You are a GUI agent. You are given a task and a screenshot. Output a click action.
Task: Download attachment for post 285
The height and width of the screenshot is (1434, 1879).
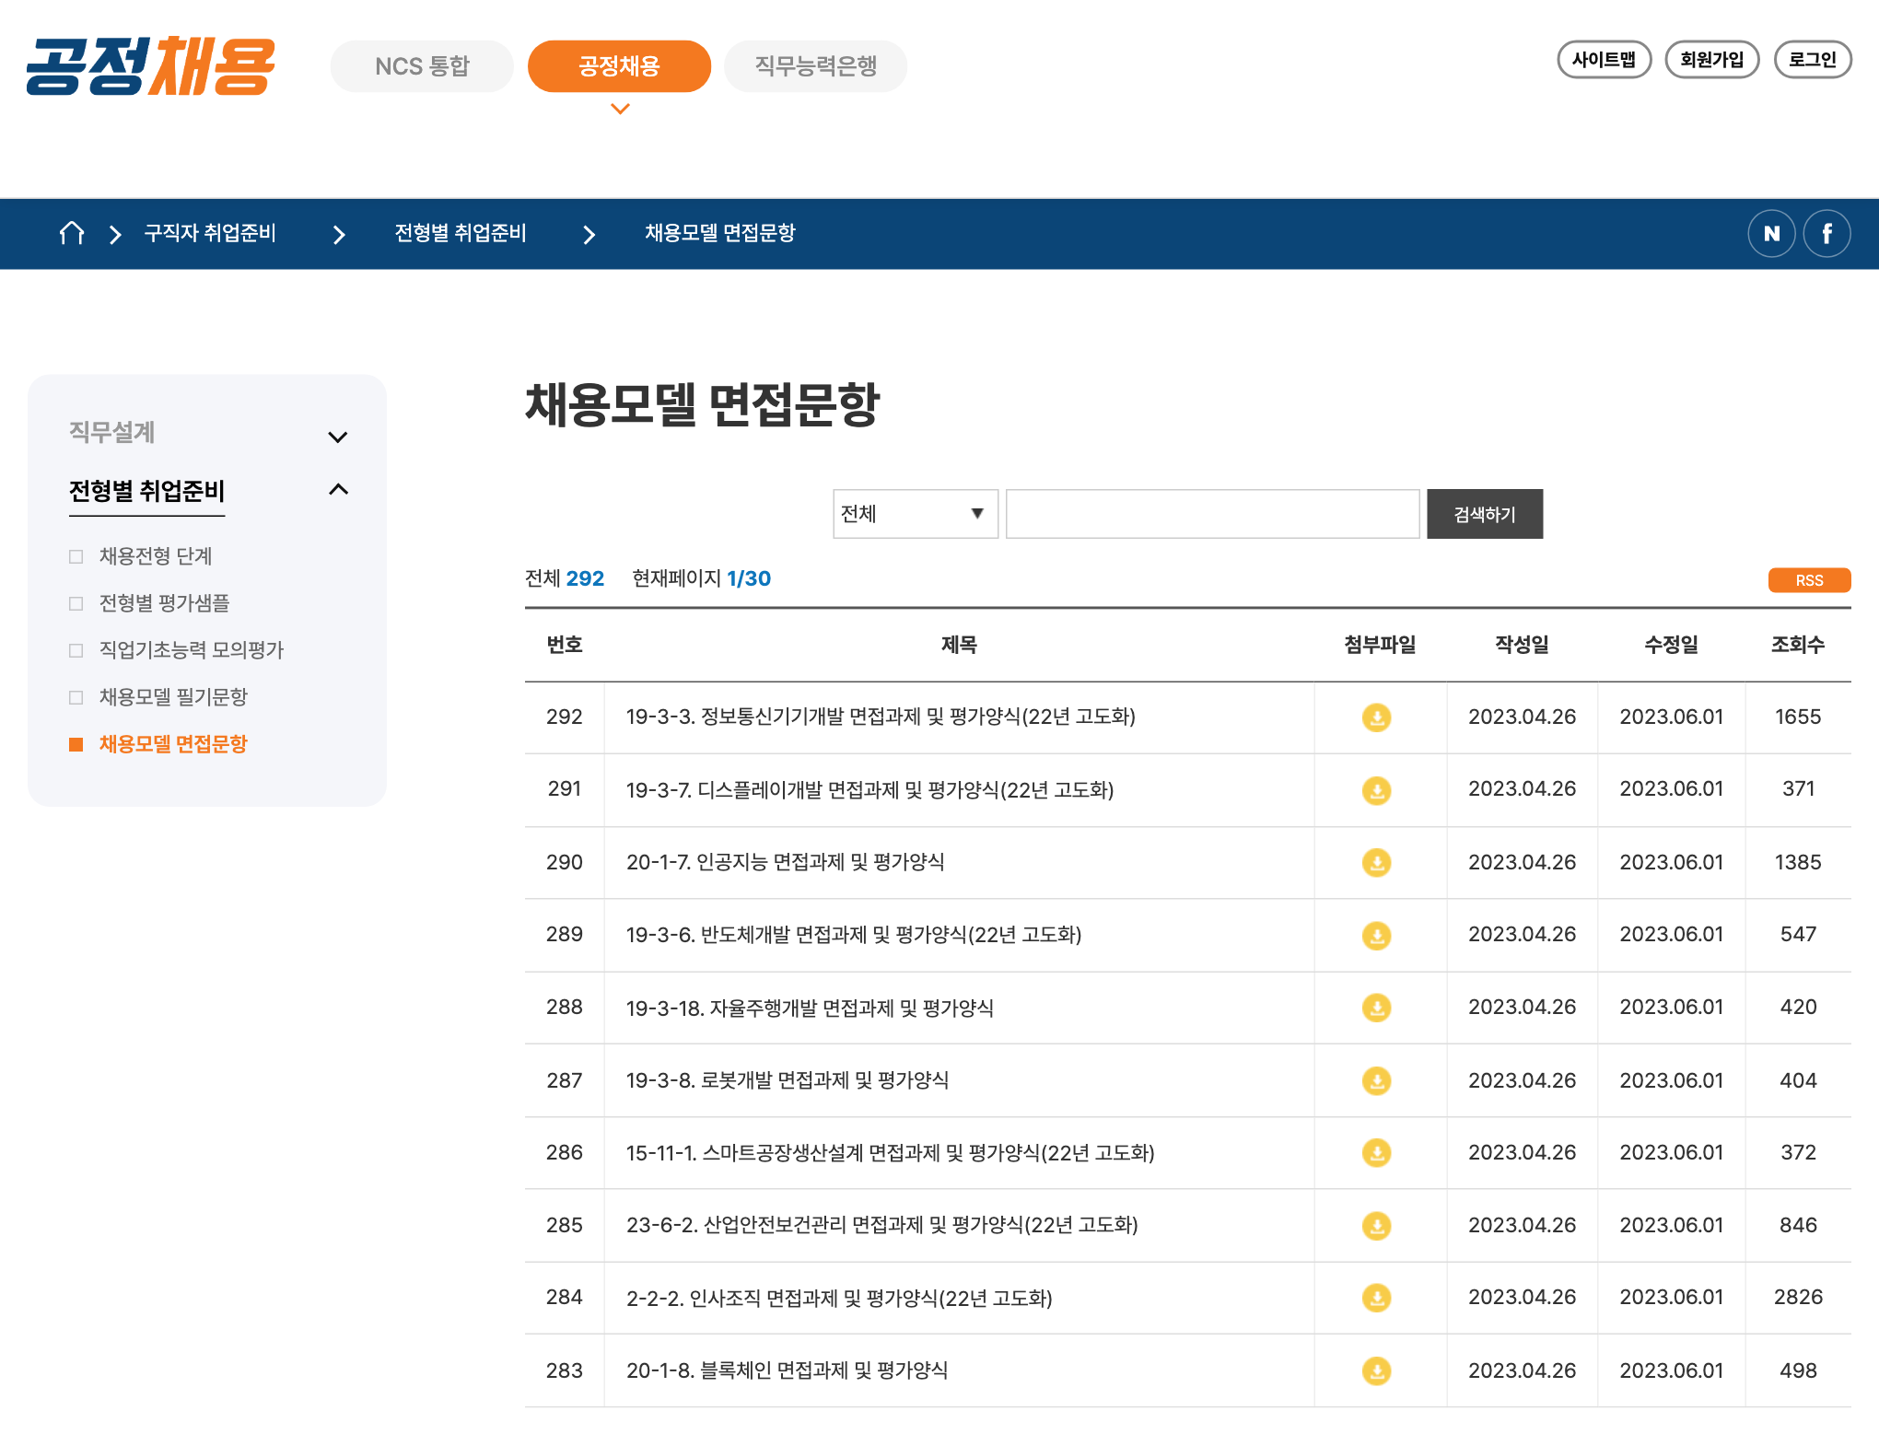[x=1376, y=1226]
